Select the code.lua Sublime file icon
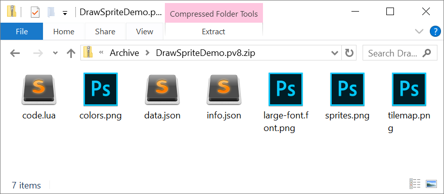This screenshot has width=444, height=194. pos(39,89)
